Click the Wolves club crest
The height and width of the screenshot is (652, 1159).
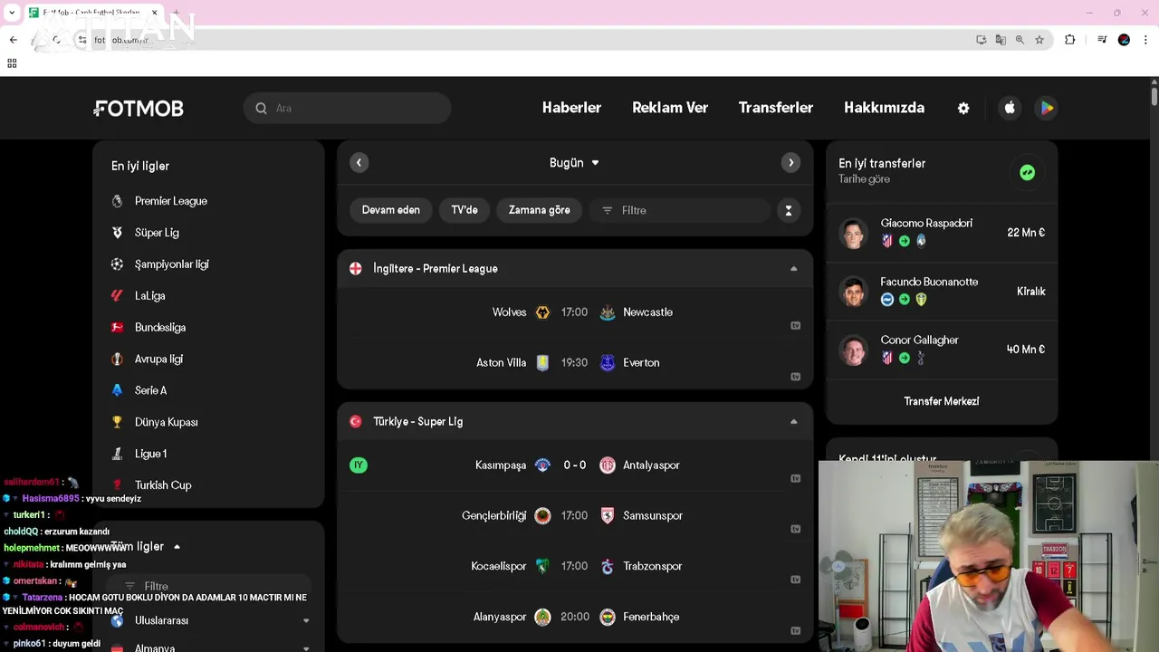tap(542, 312)
